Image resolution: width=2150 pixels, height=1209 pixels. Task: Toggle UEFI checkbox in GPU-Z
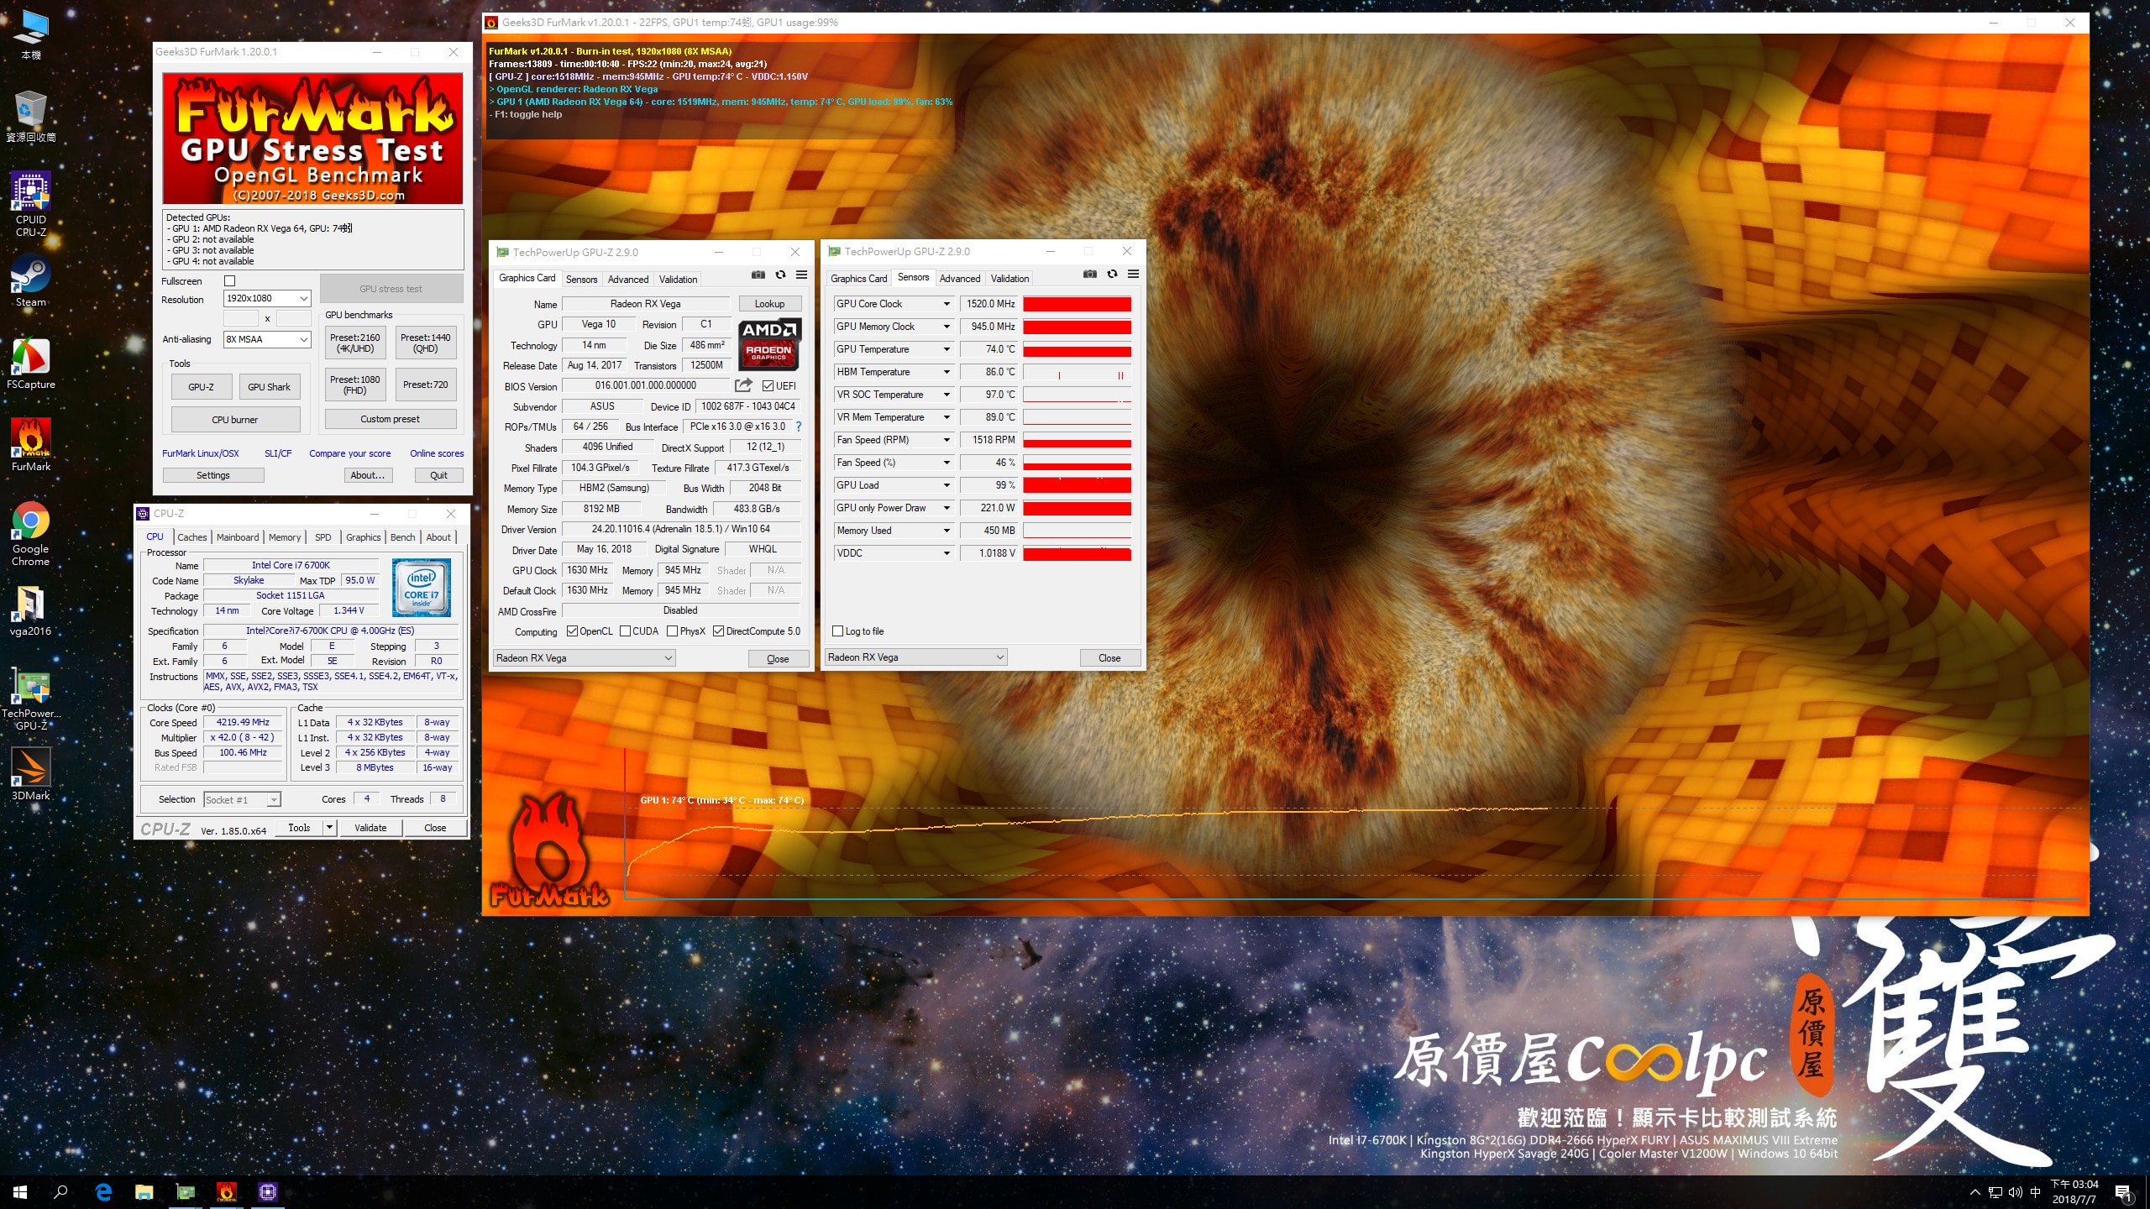coord(768,386)
